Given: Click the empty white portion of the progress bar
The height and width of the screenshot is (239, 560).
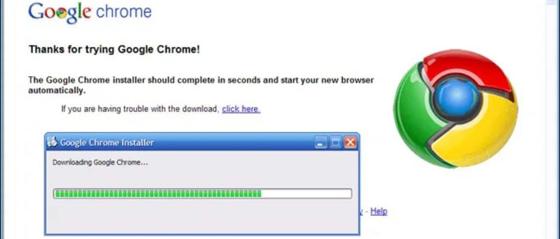Looking at the screenshot, I should coord(306,194).
